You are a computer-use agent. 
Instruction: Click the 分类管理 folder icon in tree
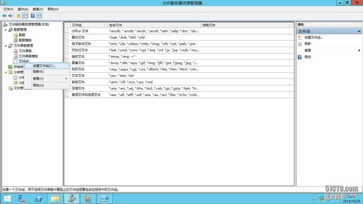(x=11, y=72)
